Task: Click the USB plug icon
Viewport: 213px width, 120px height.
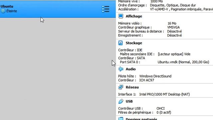Action: click(x=120, y=101)
